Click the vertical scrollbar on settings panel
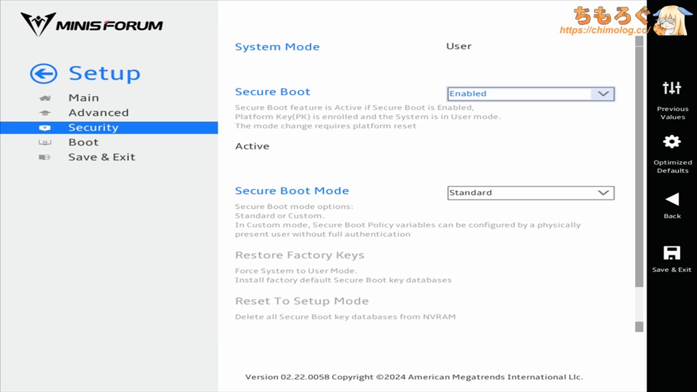 [638, 163]
